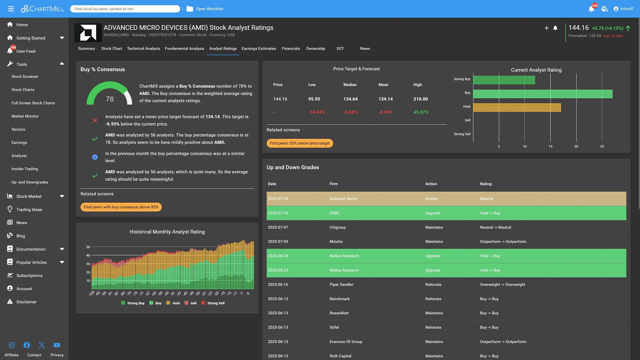Open the YouTube social icon
The image size is (640, 360).
(x=57, y=345)
